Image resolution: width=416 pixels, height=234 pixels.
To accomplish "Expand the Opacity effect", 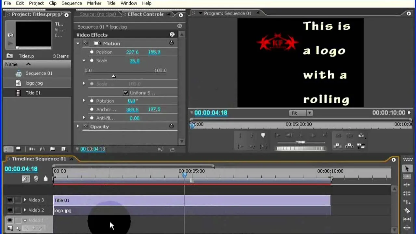I will [78, 126].
